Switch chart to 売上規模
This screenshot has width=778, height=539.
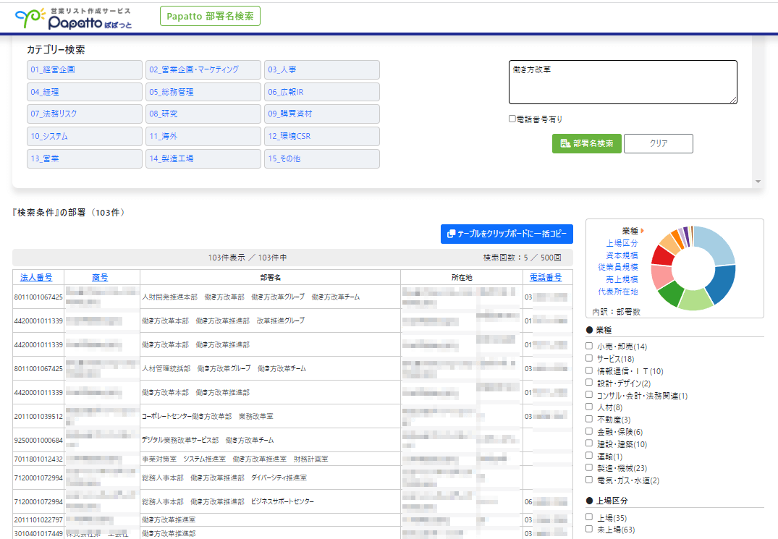pos(622,279)
